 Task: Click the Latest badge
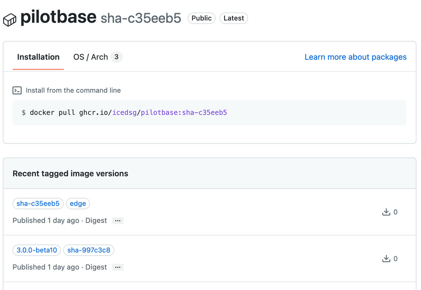234,18
